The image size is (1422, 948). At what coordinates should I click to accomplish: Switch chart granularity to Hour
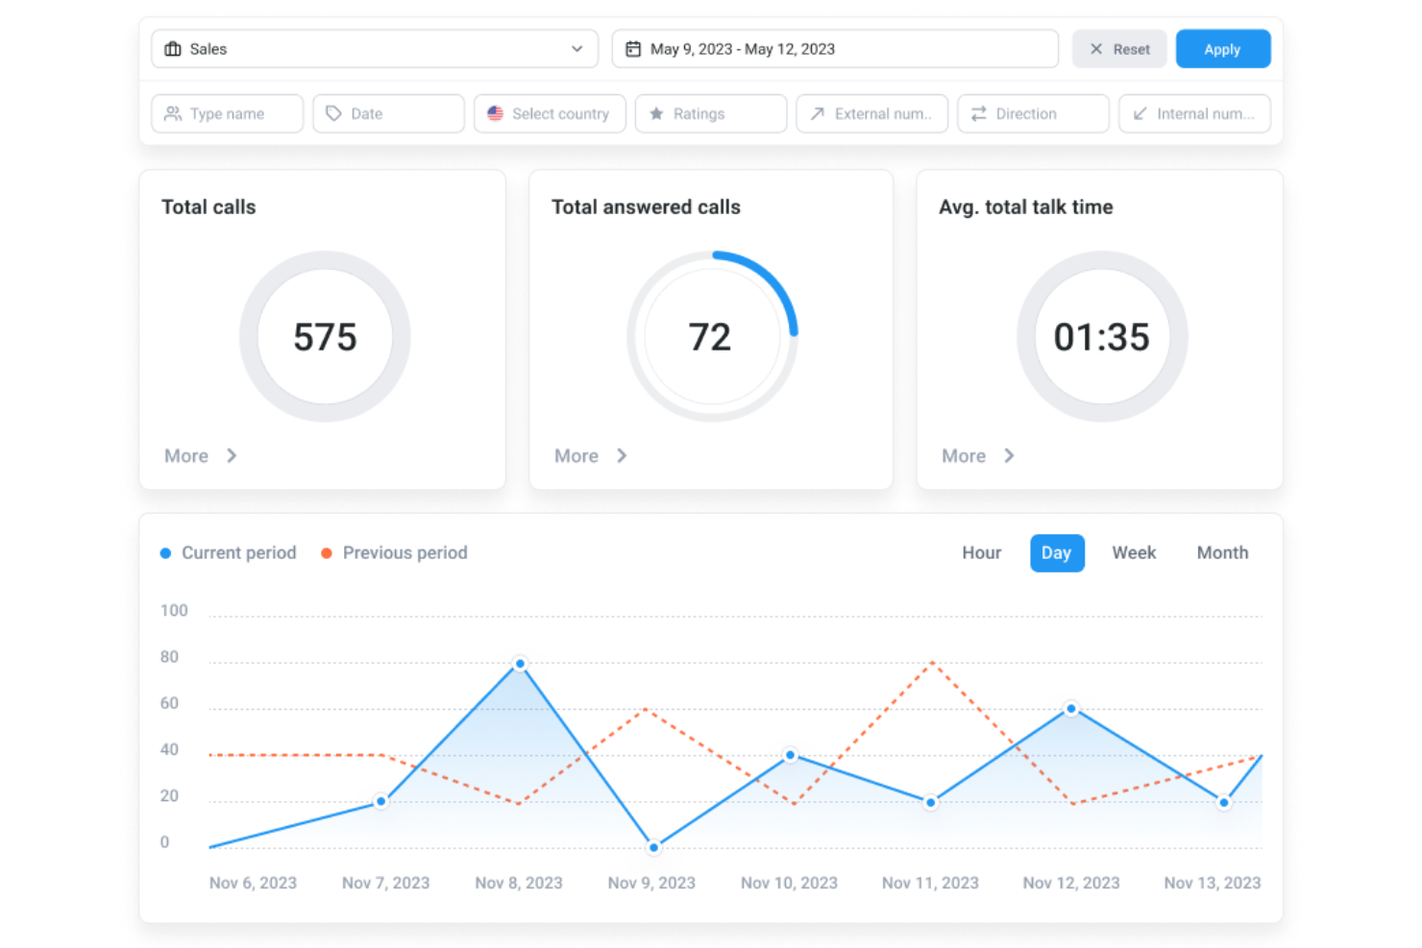click(981, 552)
